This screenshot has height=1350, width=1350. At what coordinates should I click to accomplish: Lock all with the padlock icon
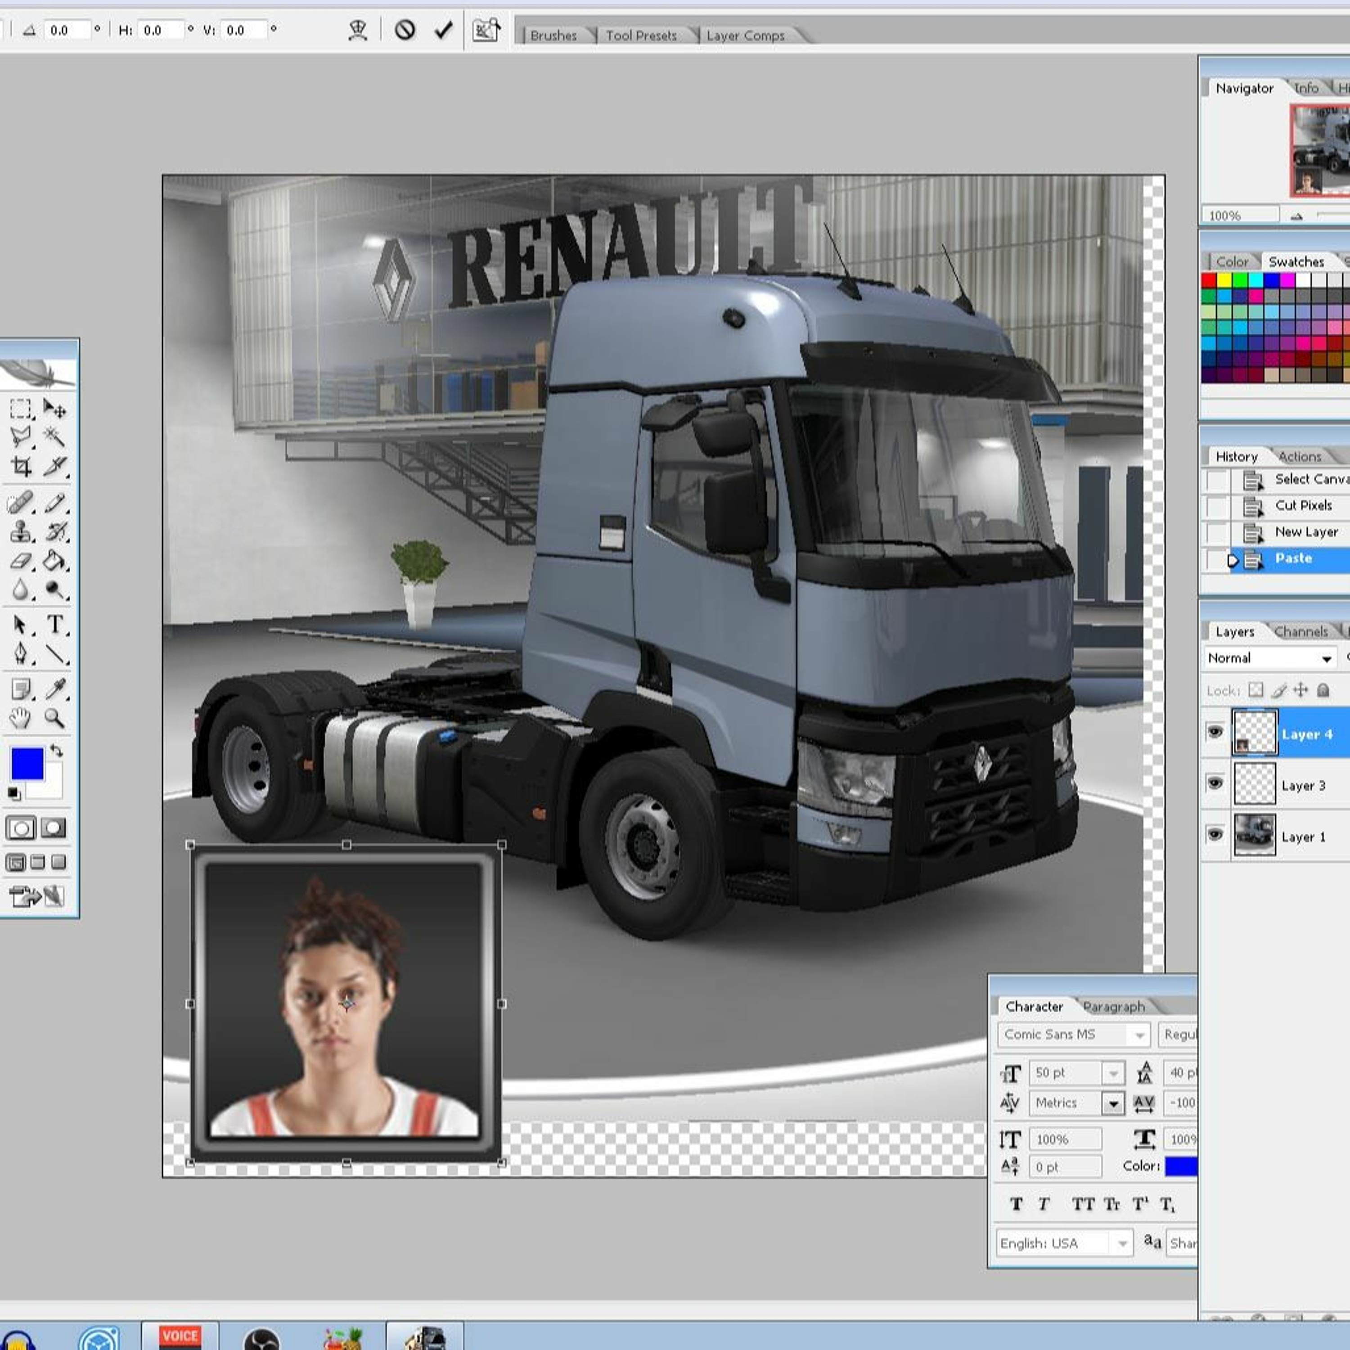[x=1323, y=690]
